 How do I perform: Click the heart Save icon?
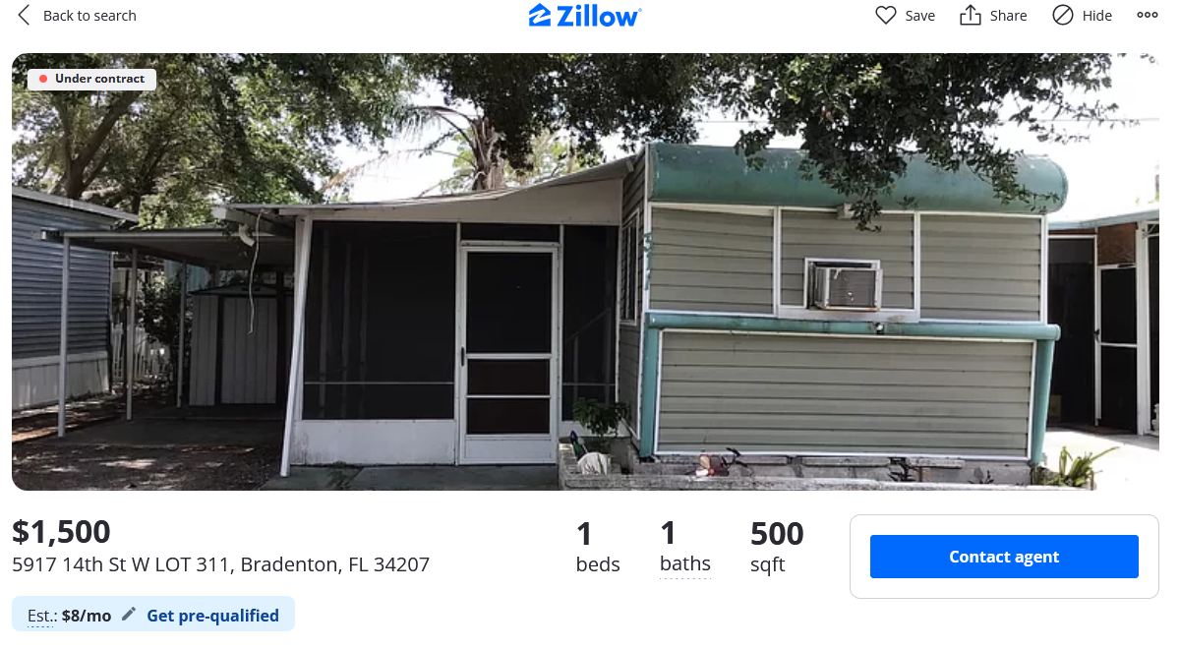pos(886,16)
